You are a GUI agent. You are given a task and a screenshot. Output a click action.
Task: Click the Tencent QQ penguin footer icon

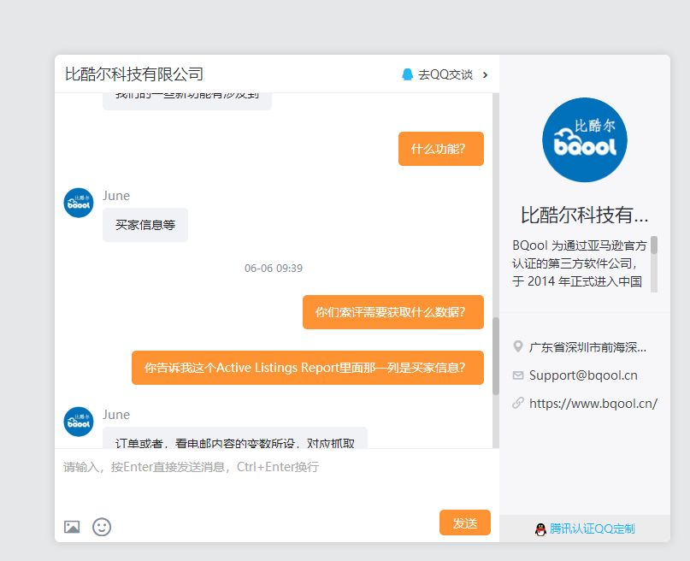[540, 529]
